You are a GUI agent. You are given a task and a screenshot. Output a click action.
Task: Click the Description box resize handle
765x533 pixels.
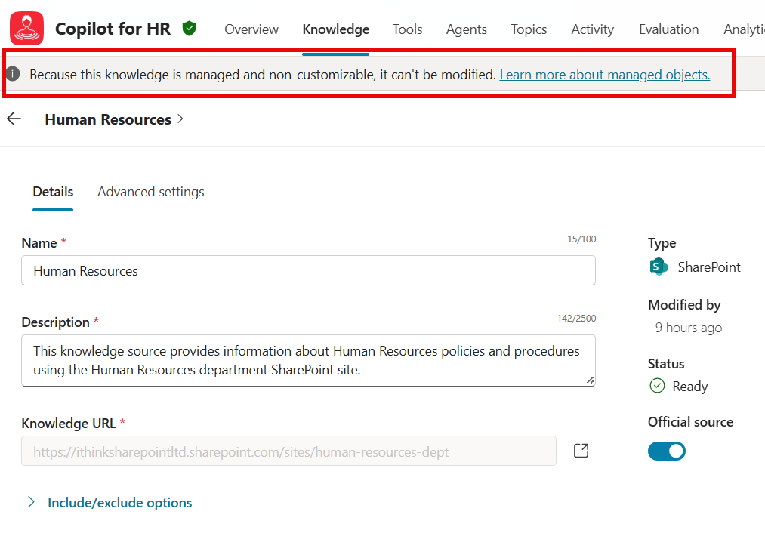tap(589, 380)
